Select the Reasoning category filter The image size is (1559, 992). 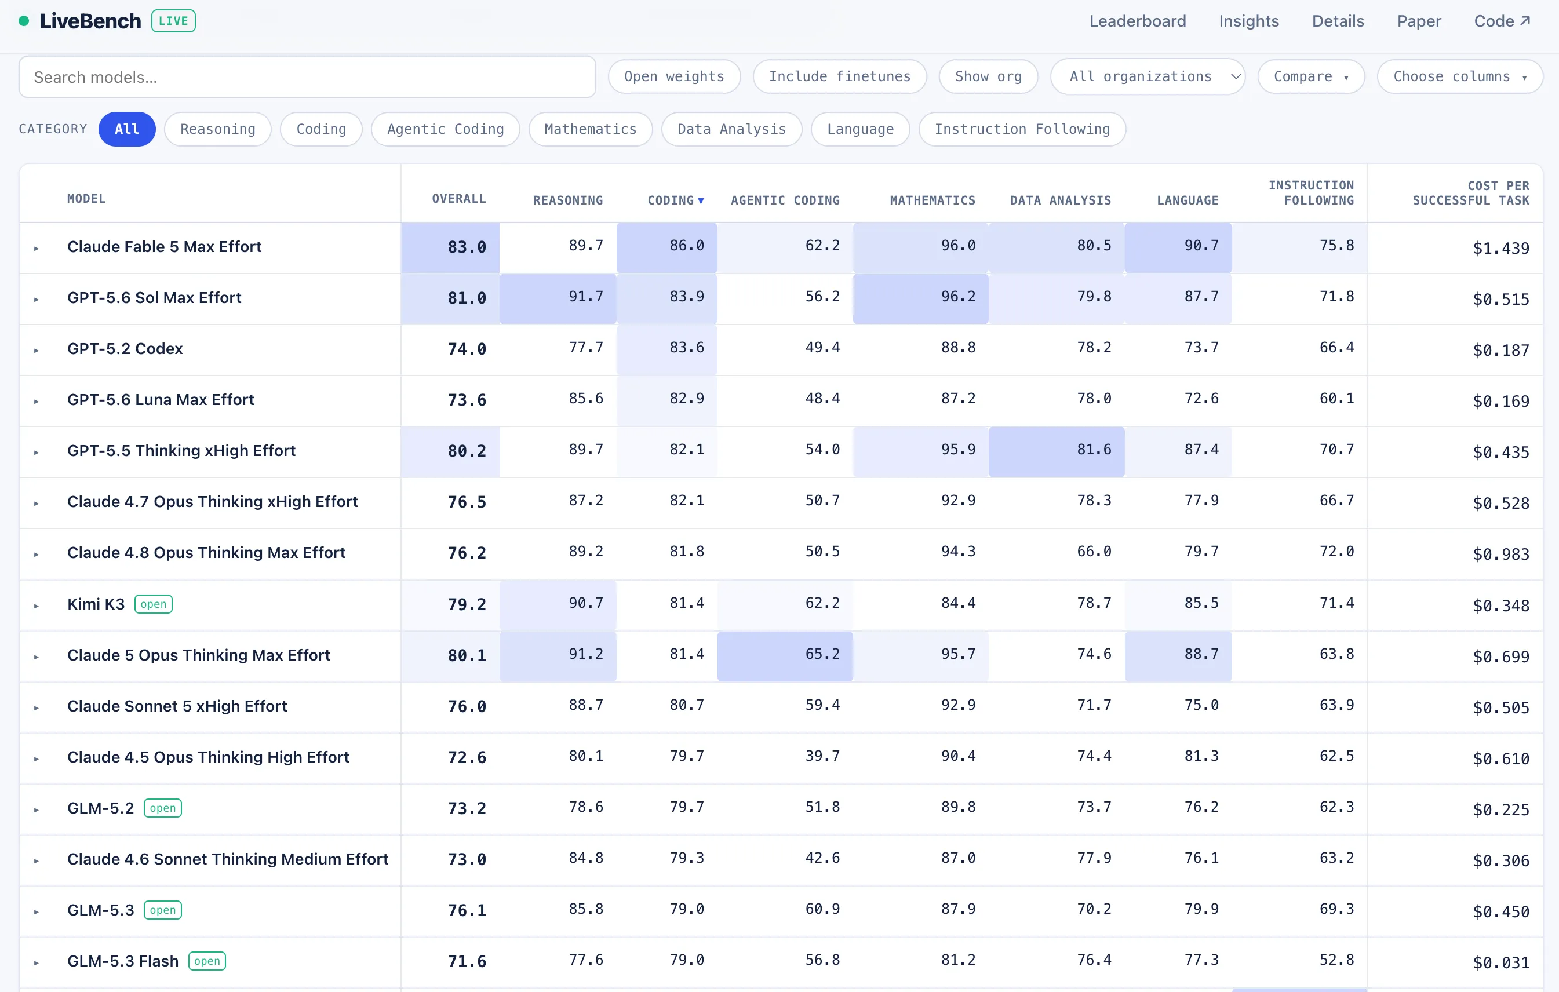tap(217, 129)
